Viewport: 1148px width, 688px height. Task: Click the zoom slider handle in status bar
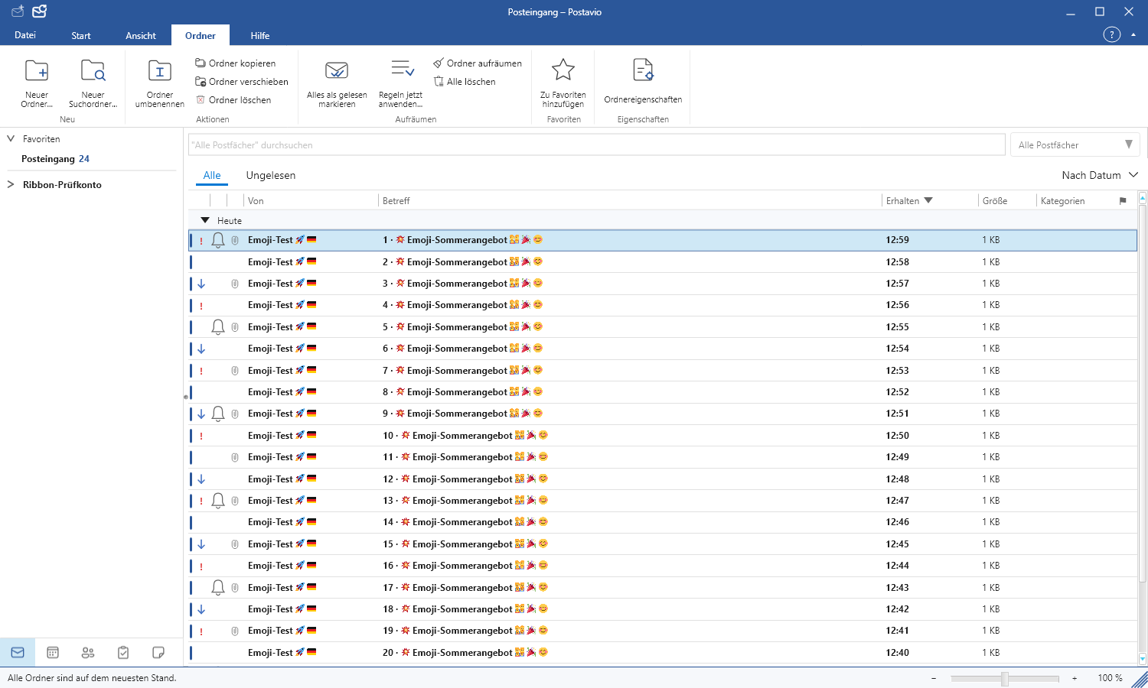[x=1005, y=679]
